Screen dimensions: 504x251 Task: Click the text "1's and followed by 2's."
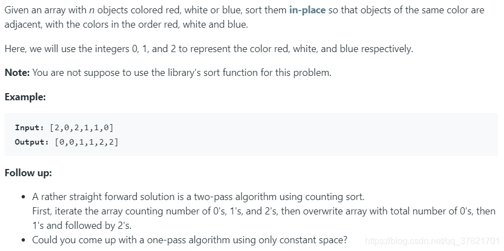(x=82, y=226)
